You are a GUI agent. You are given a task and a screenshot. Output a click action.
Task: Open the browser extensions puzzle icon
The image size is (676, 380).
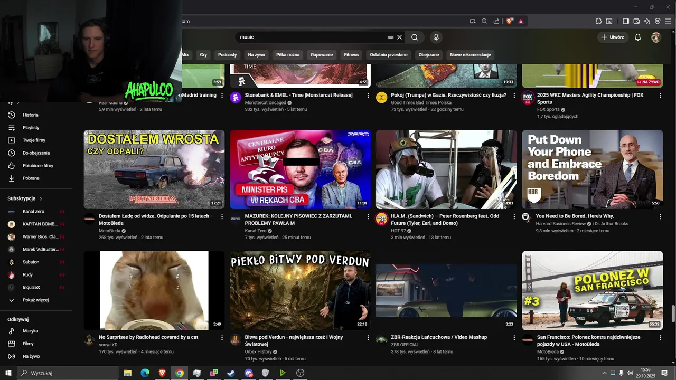(x=598, y=21)
